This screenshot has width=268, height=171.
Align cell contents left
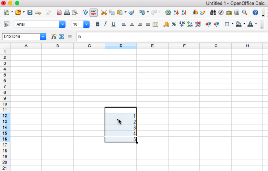pos(124,24)
